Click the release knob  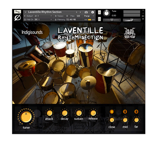click(93, 113)
